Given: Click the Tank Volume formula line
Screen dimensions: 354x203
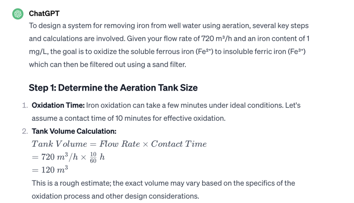Looking at the screenshot, I should (x=119, y=144).
